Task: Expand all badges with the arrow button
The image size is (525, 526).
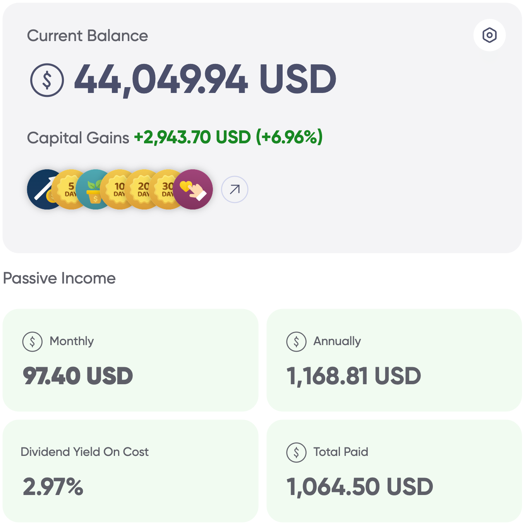Action: point(235,189)
